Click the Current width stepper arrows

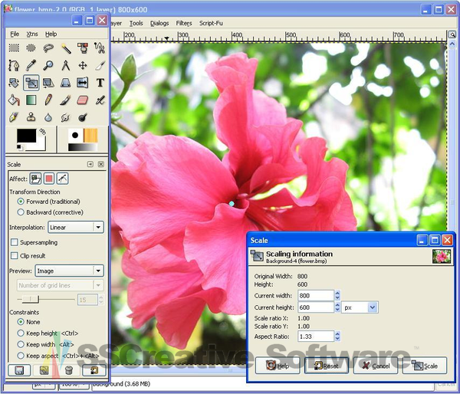click(x=337, y=295)
